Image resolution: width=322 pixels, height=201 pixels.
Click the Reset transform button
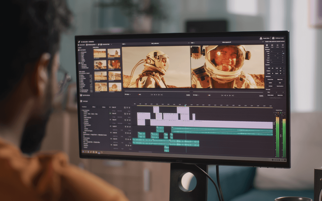click(280, 86)
